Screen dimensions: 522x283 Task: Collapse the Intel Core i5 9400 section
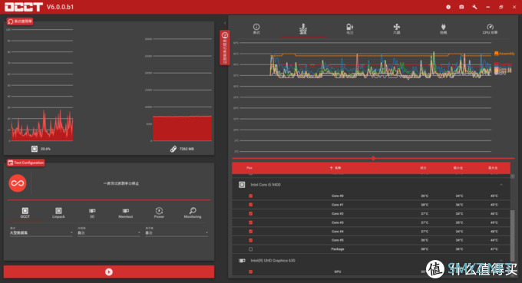[x=501, y=185]
